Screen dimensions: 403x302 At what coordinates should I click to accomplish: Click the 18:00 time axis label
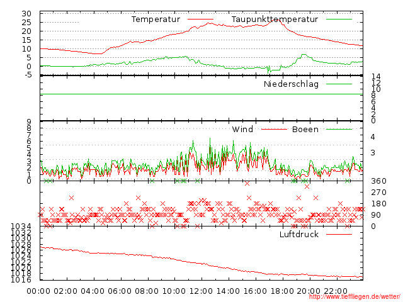click(x=282, y=291)
